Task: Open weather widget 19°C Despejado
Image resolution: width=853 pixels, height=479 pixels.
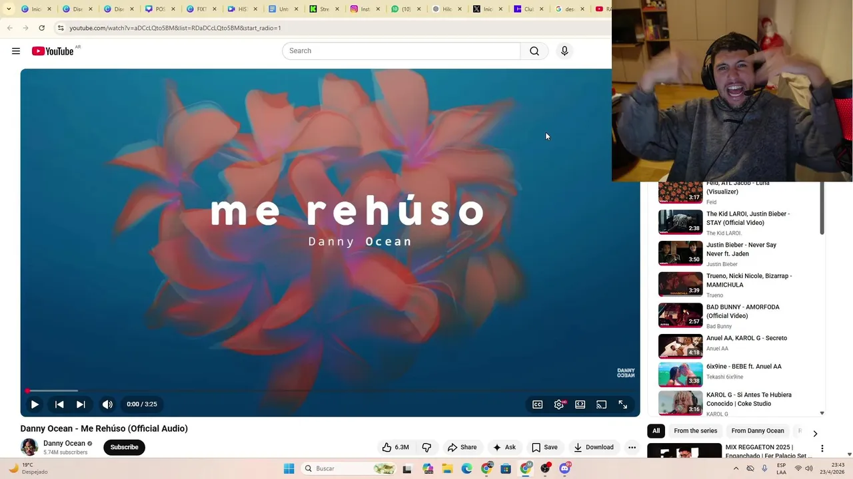Action: click(x=30, y=468)
